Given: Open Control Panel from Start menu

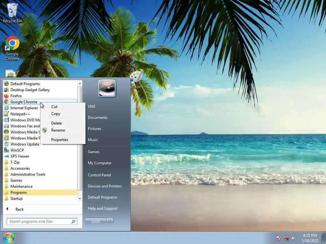Looking at the screenshot, I should click(x=99, y=175).
